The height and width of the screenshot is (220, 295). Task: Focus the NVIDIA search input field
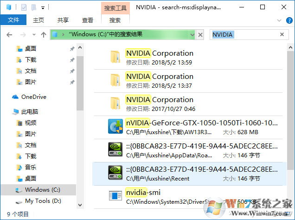249,35
